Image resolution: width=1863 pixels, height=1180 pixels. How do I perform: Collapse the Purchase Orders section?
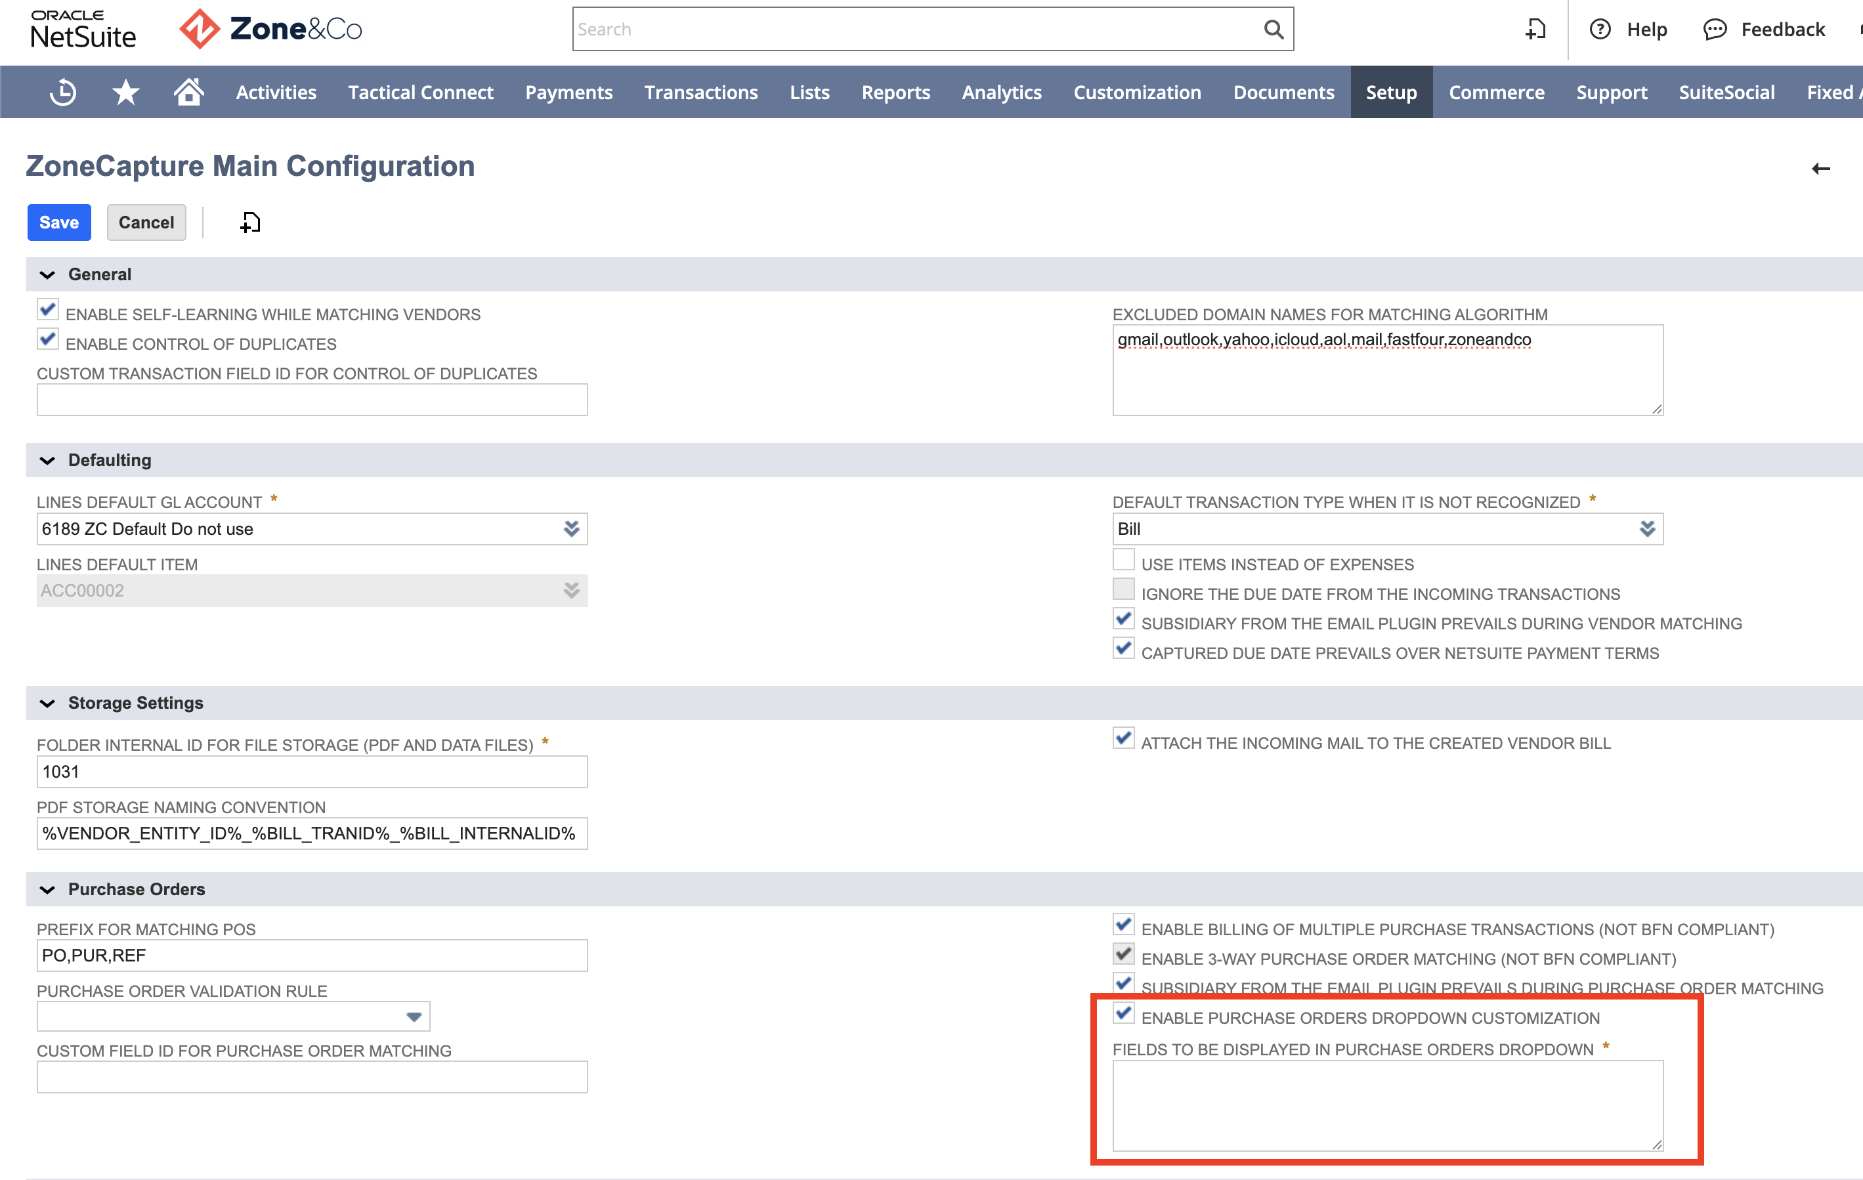click(47, 889)
